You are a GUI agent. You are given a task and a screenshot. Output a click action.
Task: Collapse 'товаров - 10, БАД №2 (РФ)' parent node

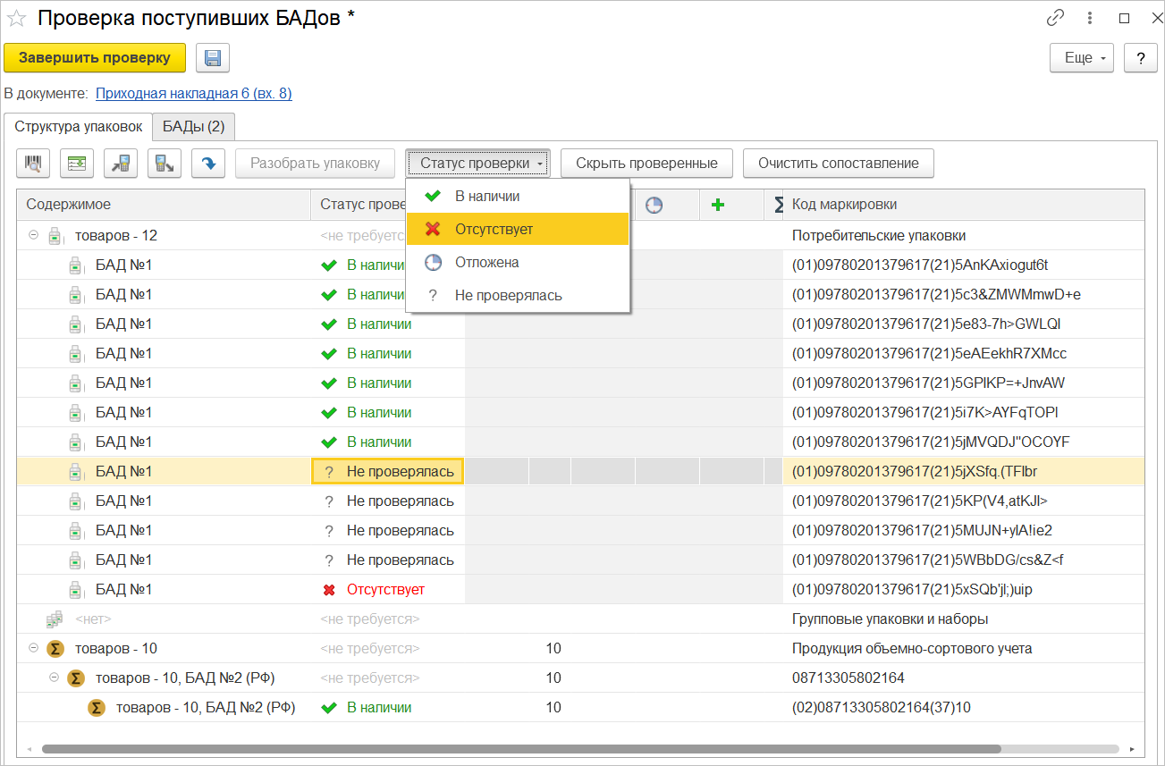point(54,678)
